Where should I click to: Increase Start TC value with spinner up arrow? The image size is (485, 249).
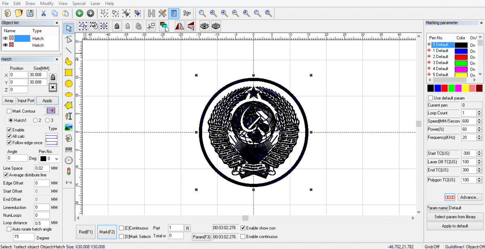(479, 152)
